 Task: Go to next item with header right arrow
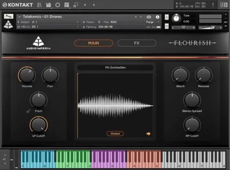tap(94, 5)
